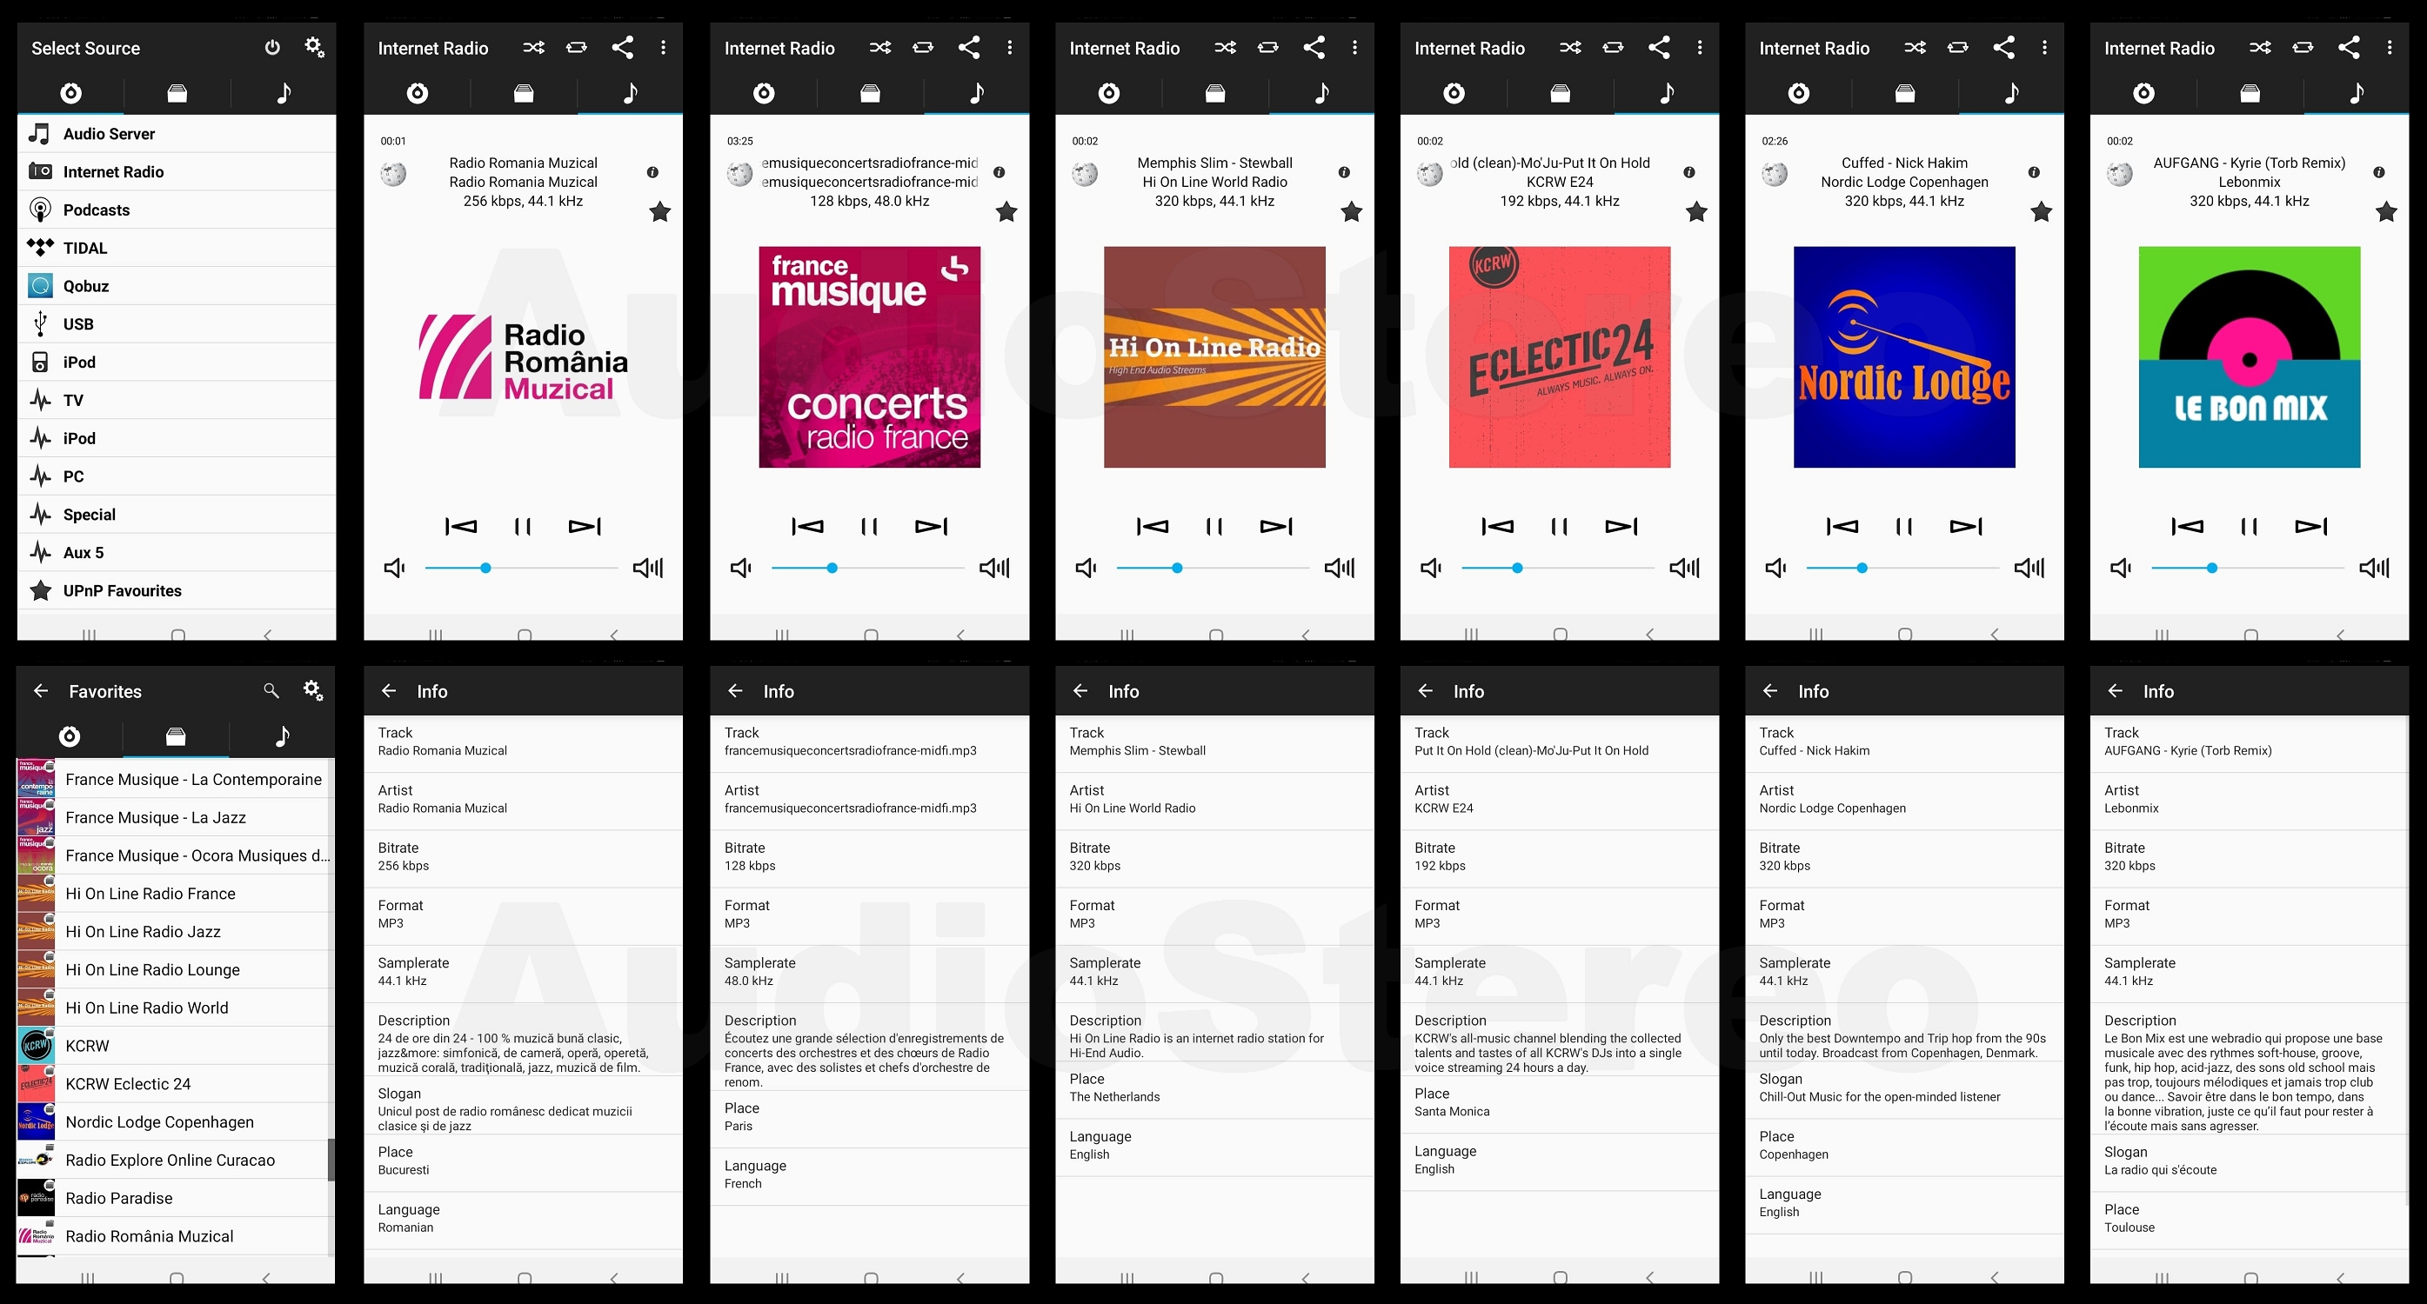Toggle shuffle on France Musique concerts screen
Image resolution: width=2427 pixels, height=1304 pixels.
(x=880, y=47)
